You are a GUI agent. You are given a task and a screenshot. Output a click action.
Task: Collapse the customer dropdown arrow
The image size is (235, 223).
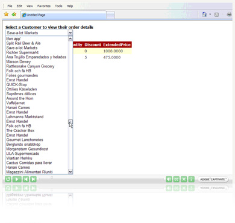[70, 33]
